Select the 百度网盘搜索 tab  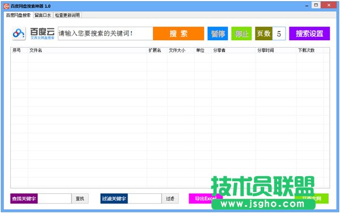coord(18,15)
